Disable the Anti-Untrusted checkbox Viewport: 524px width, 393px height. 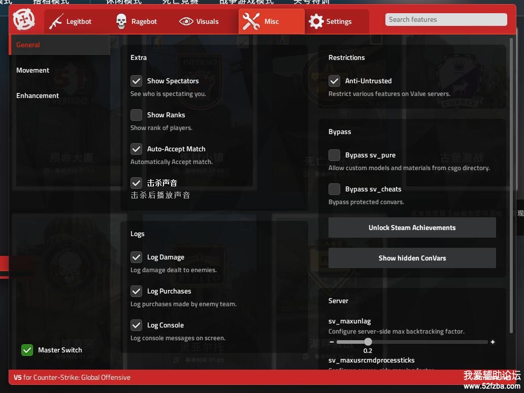pyautogui.click(x=334, y=81)
